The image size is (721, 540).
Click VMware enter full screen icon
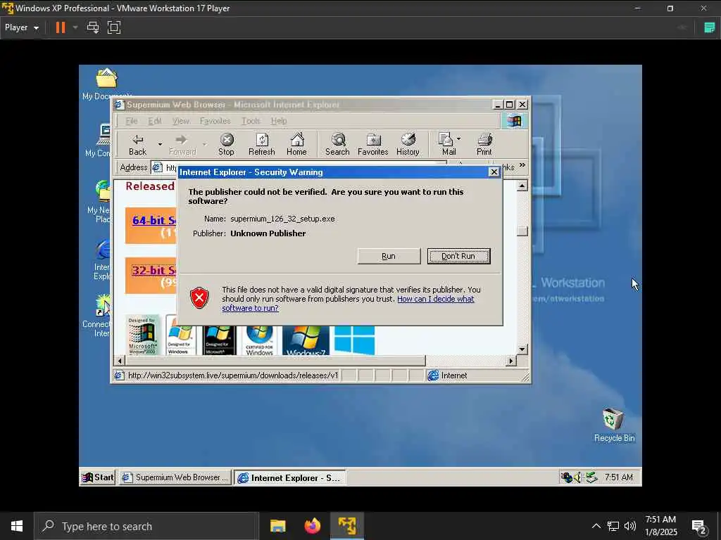click(114, 27)
